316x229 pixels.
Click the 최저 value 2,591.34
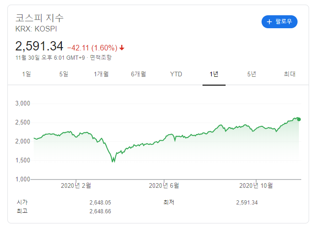[247, 203]
